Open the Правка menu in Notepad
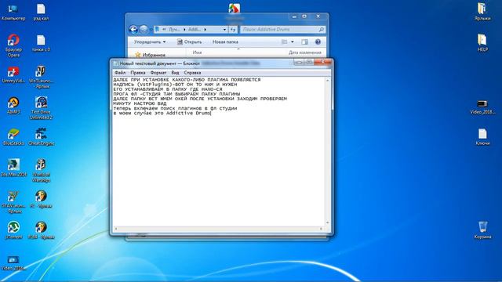 coord(138,73)
